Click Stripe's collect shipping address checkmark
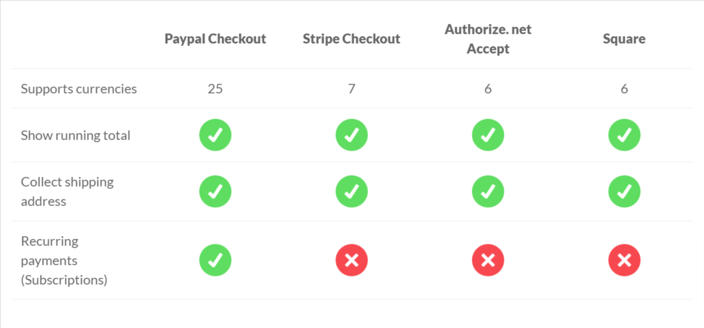The image size is (704, 328). 351,192
